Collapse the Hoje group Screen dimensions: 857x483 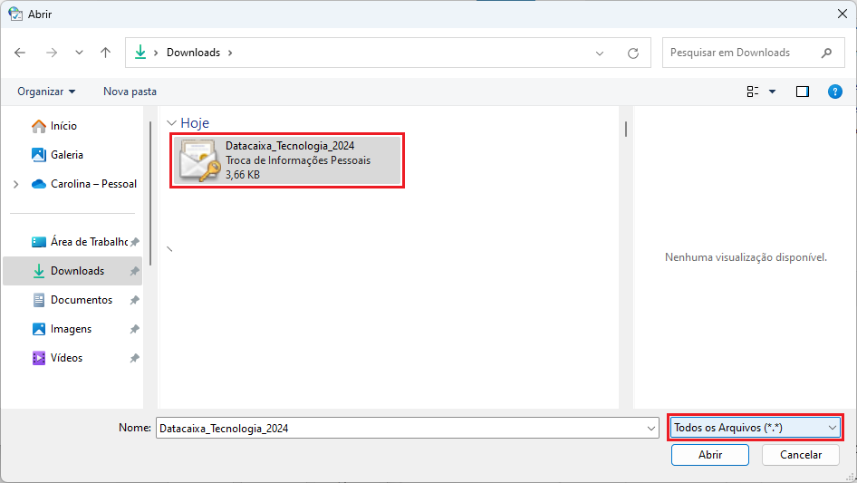[171, 122]
